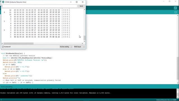The width and height of the screenshot is (179, 101).
Task: Close the Arduino IDE main window
Action: (x=175, y=1)
